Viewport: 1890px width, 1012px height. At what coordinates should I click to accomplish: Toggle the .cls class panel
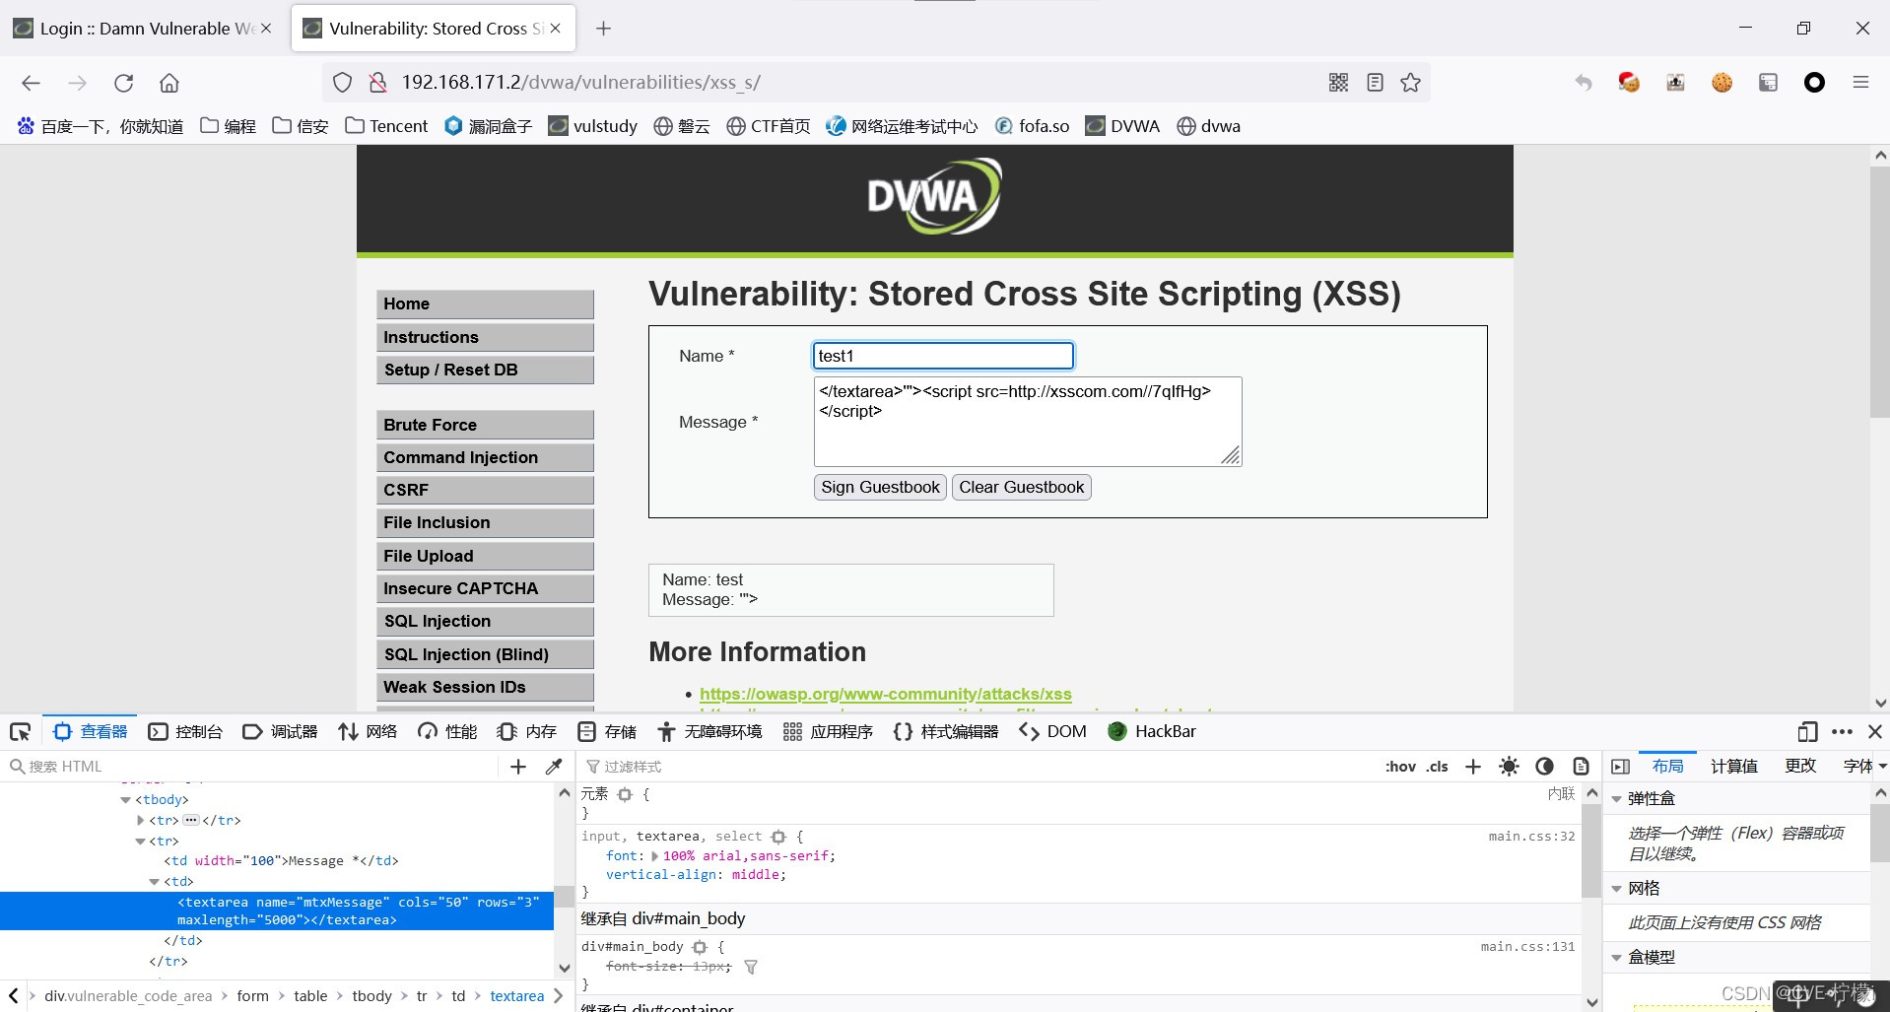(1438, 767)
